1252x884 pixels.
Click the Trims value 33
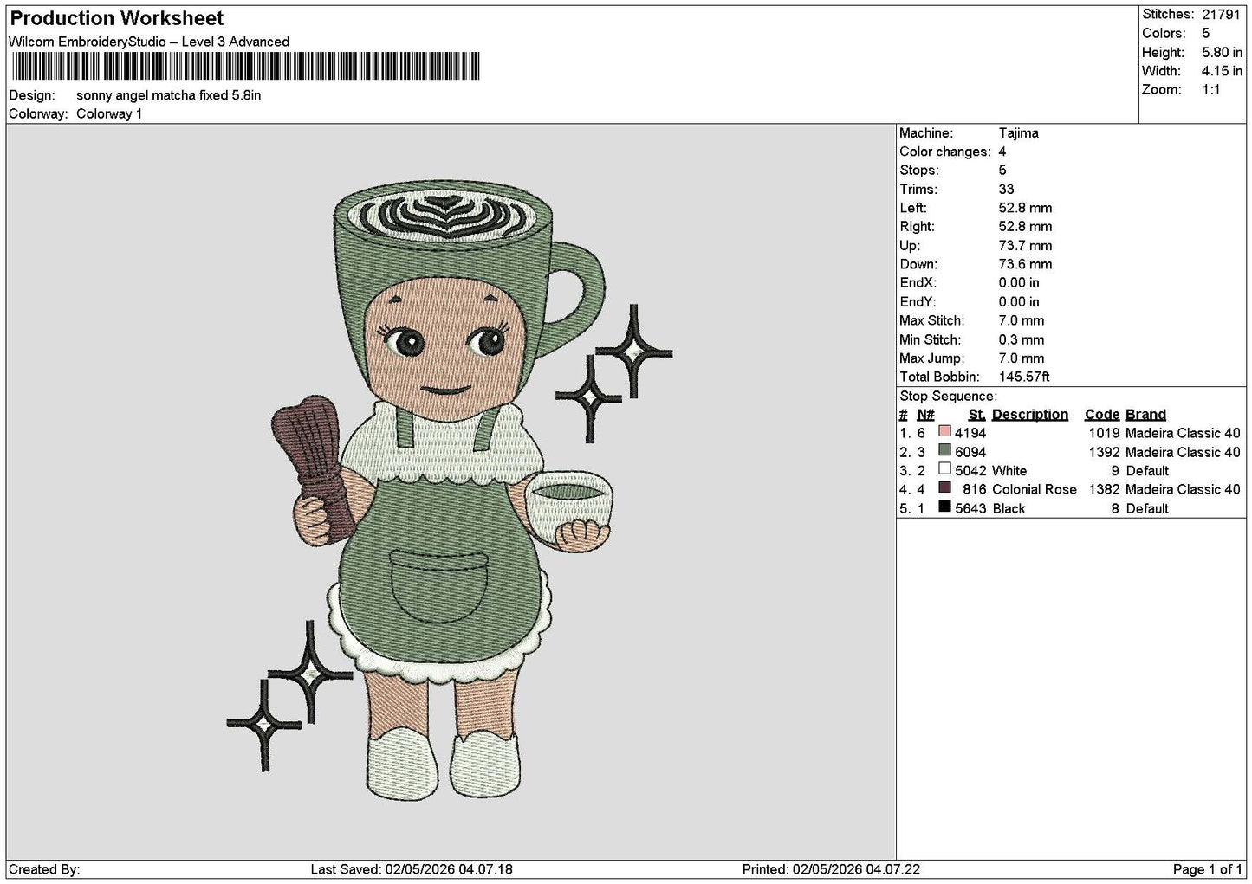1006,189
